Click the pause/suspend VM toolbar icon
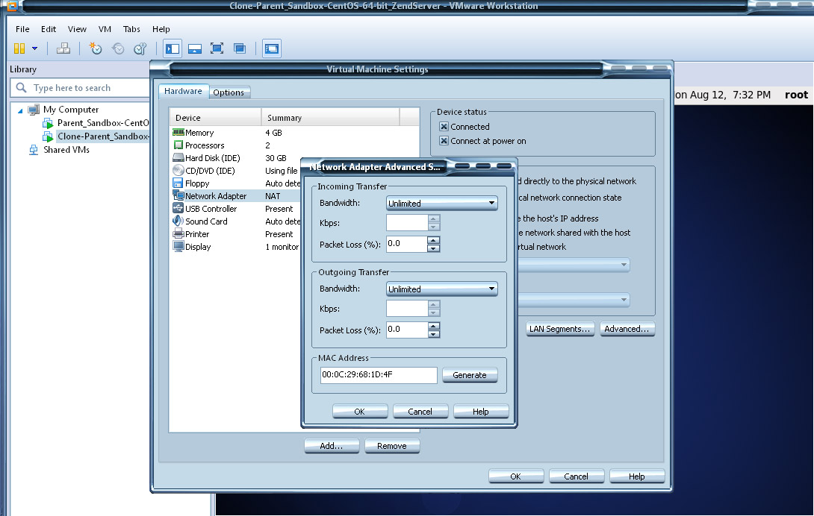Viewport: 814px width, 516px height. (19, 48)
